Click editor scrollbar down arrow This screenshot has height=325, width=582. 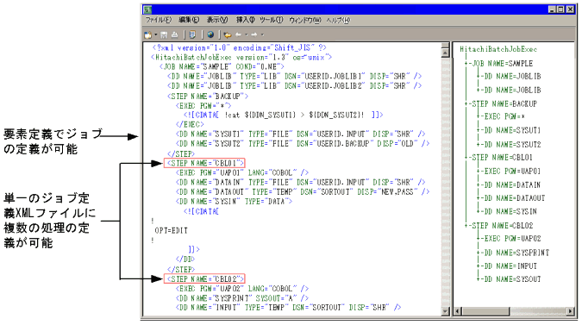tap(446, 311)
